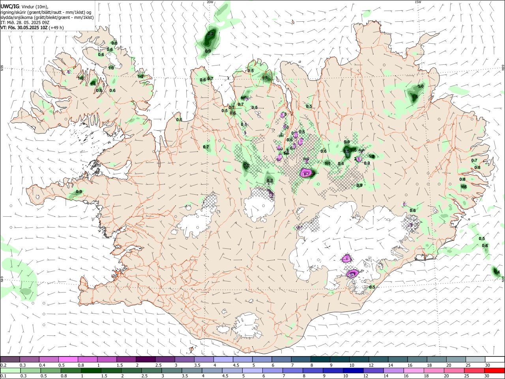Click the 0.9 value on Snæfellsnes peninsula
Viewport: 505px width, 379px height.
click(79, 192)
